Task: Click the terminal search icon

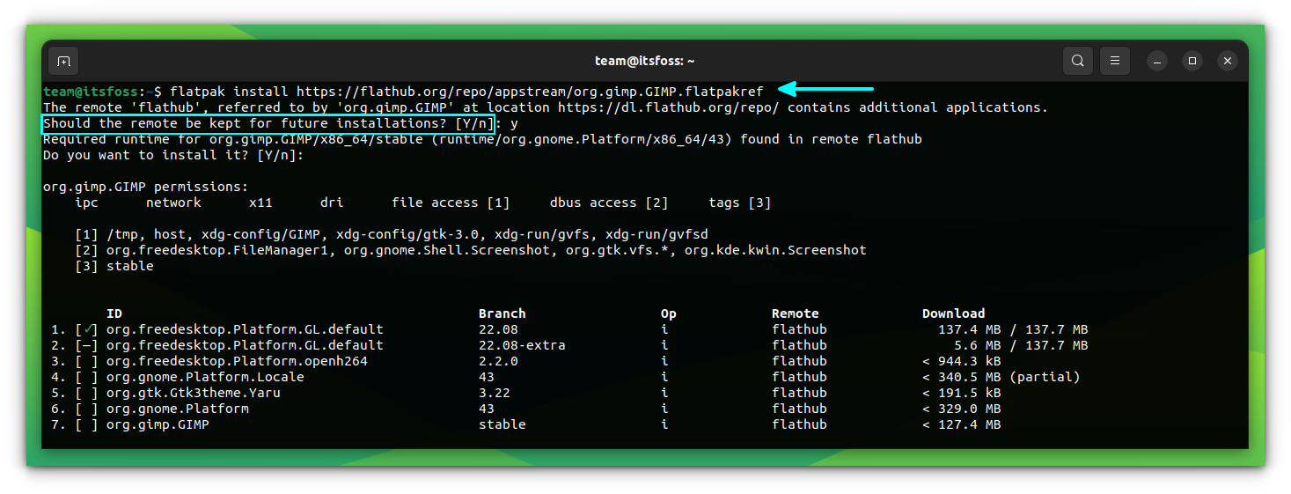Action: (1077, 61)
